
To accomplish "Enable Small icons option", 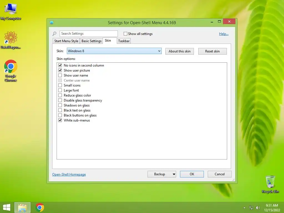I will coord(60,85).
